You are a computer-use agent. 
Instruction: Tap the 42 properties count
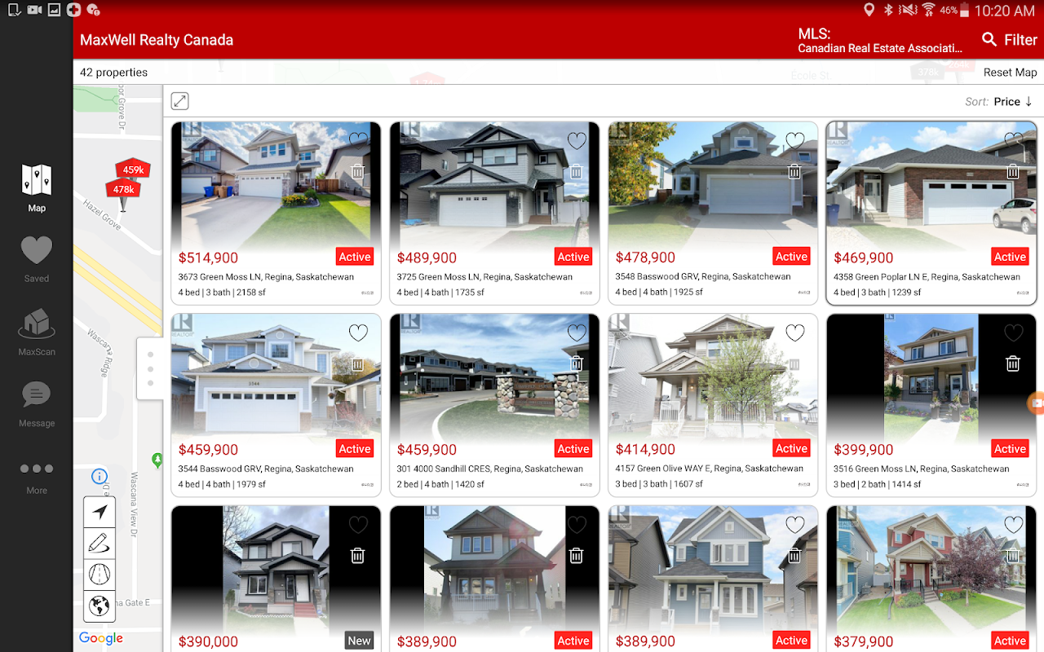click(114, 73)
